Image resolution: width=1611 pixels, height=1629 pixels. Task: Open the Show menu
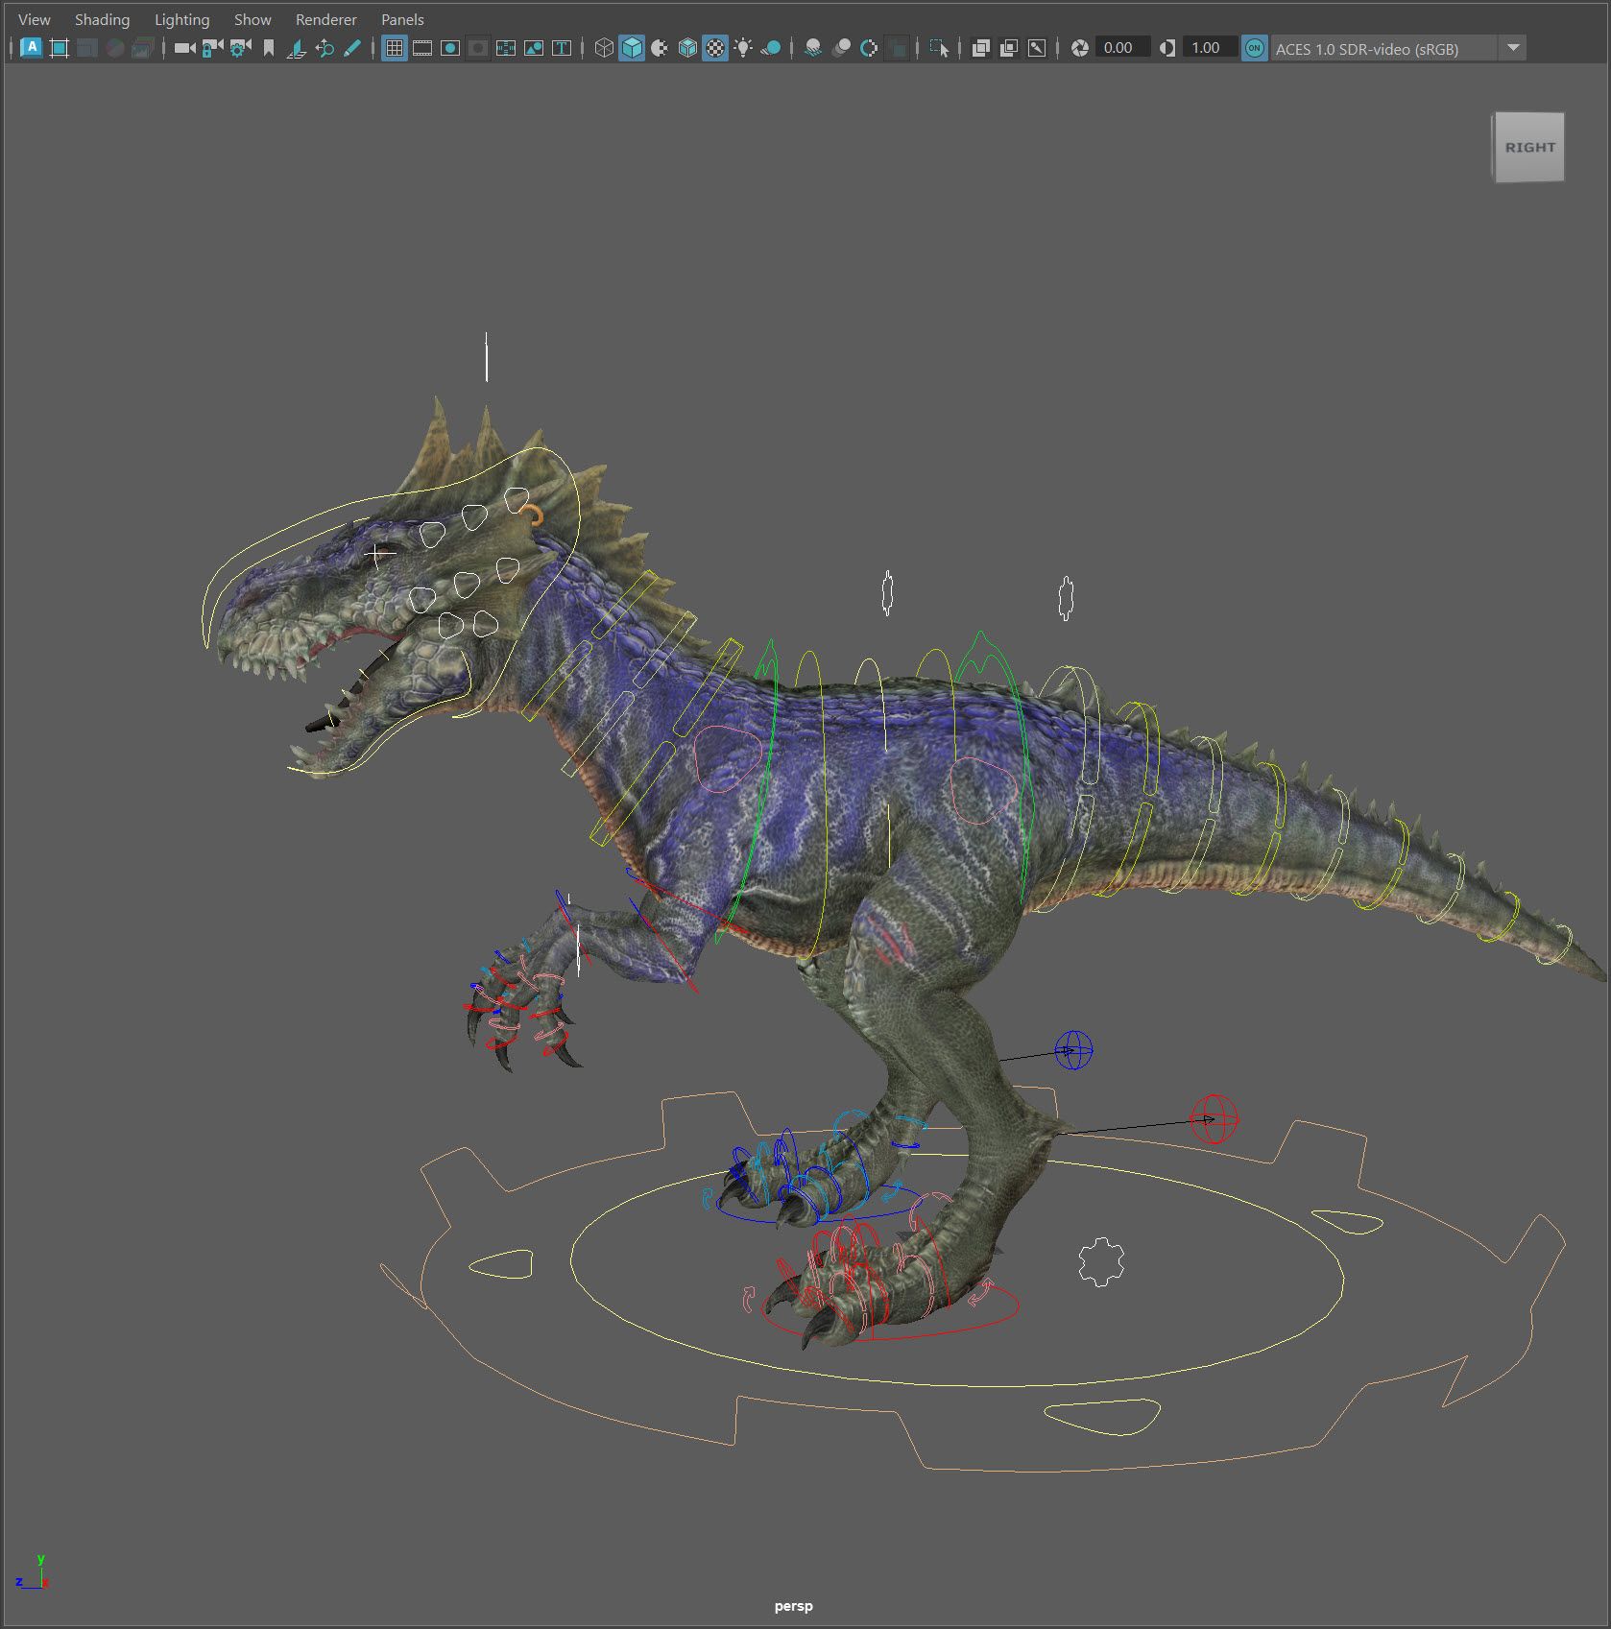[x=252, y=19]
